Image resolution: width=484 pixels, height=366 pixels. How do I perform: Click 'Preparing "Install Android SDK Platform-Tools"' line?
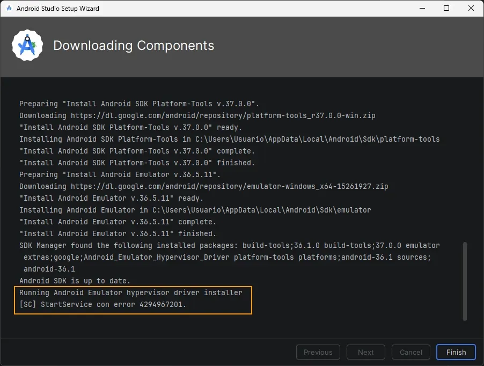click(x=139, y=104)
